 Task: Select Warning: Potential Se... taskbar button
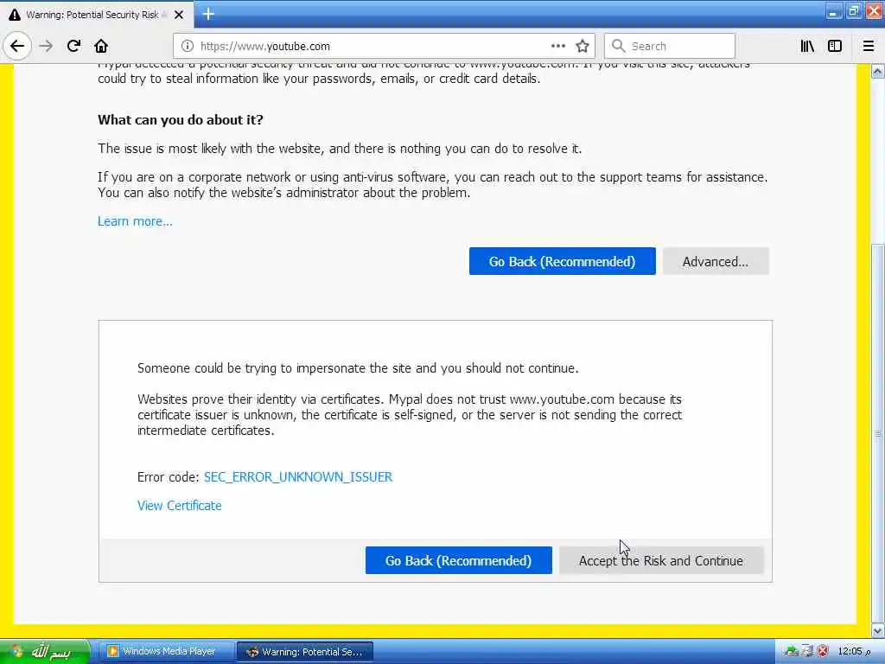pyautogui.click(x=305, y=652)
